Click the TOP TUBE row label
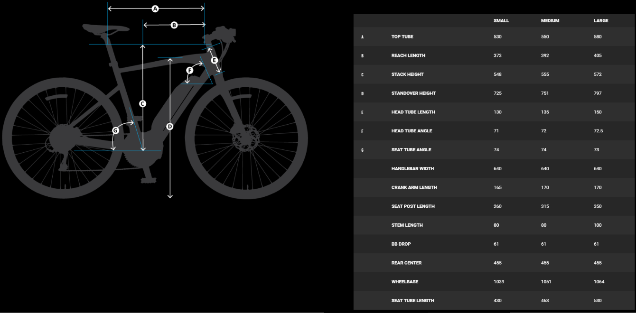Screen dimensions: 636x313 point(402,37)
